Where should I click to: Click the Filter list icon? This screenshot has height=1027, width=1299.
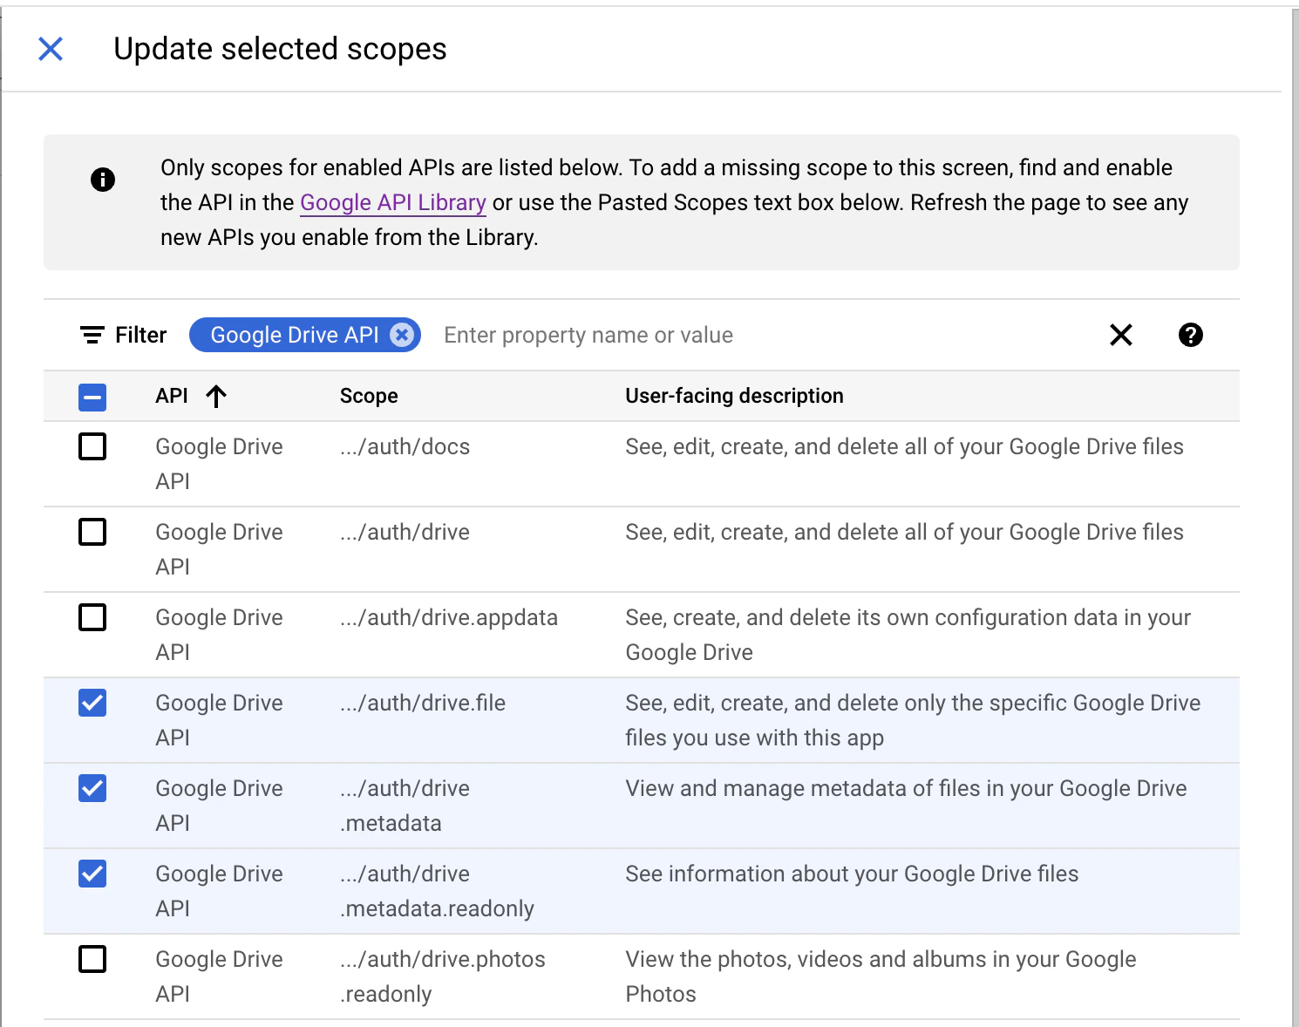tap(92, 335)
